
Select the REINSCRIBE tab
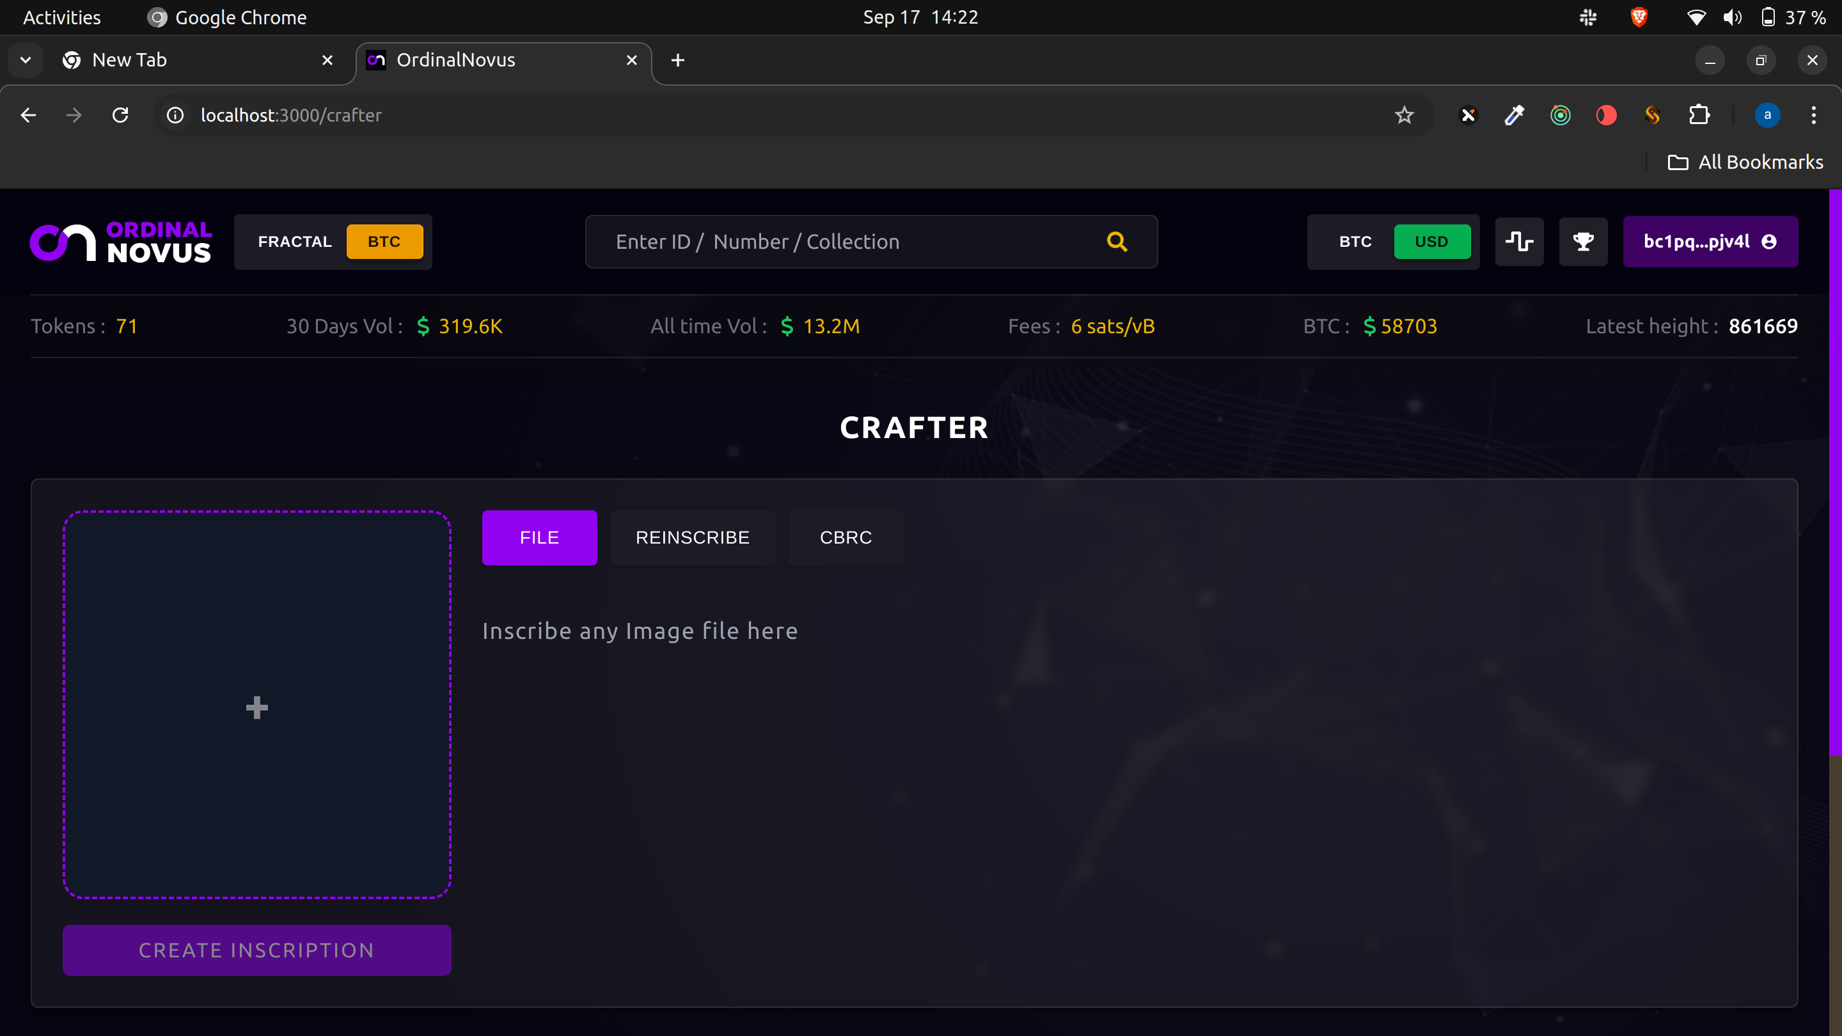pos(692,538)
